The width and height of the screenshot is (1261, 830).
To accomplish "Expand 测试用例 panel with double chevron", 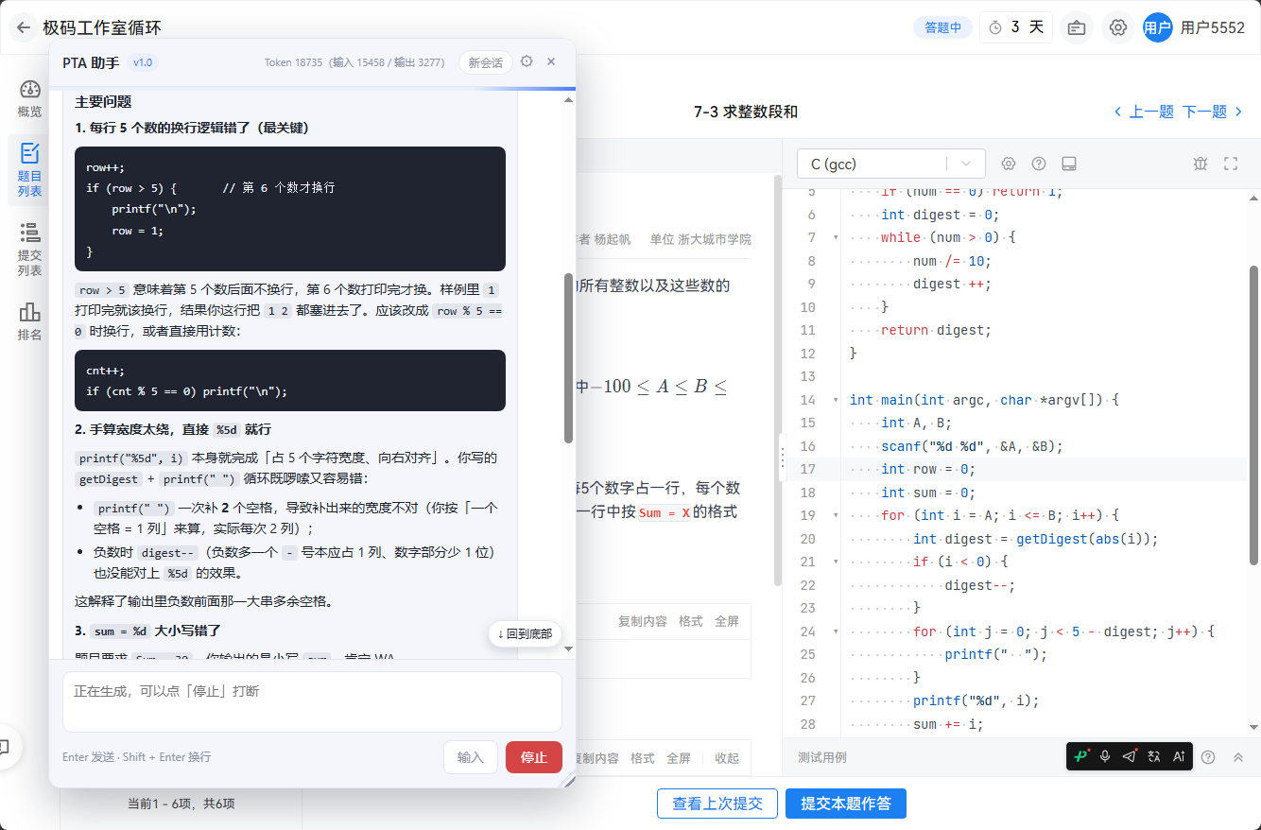I will click(1238, 756).
